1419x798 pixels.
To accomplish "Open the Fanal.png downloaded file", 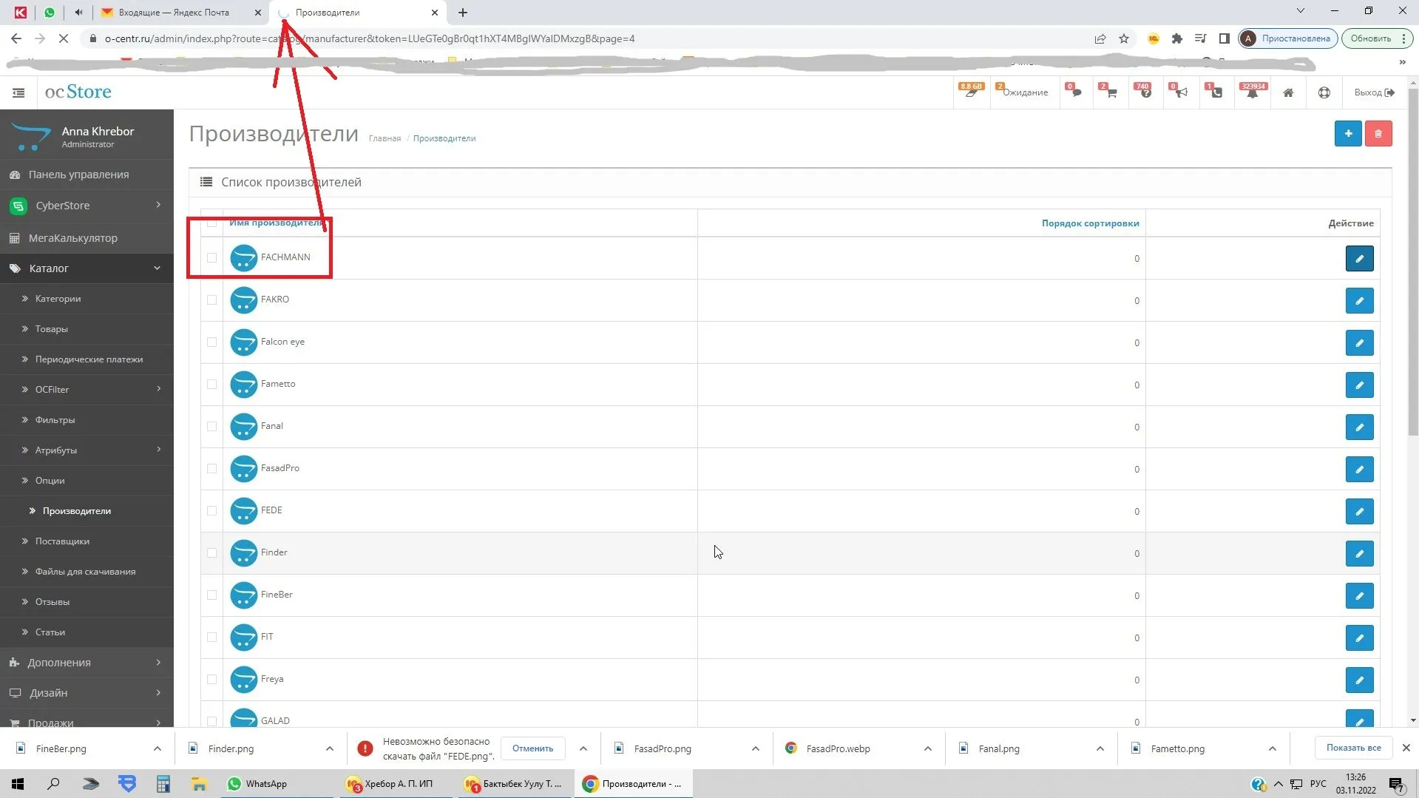I will 998,748.
